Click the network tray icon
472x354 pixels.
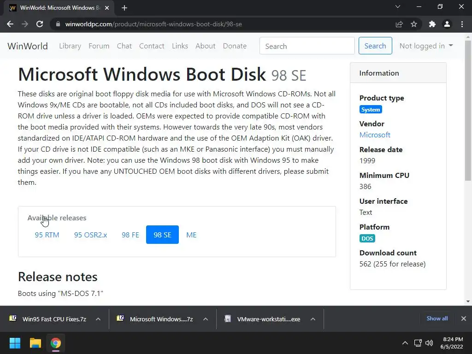pyautogui.click(x=418, y=343)
